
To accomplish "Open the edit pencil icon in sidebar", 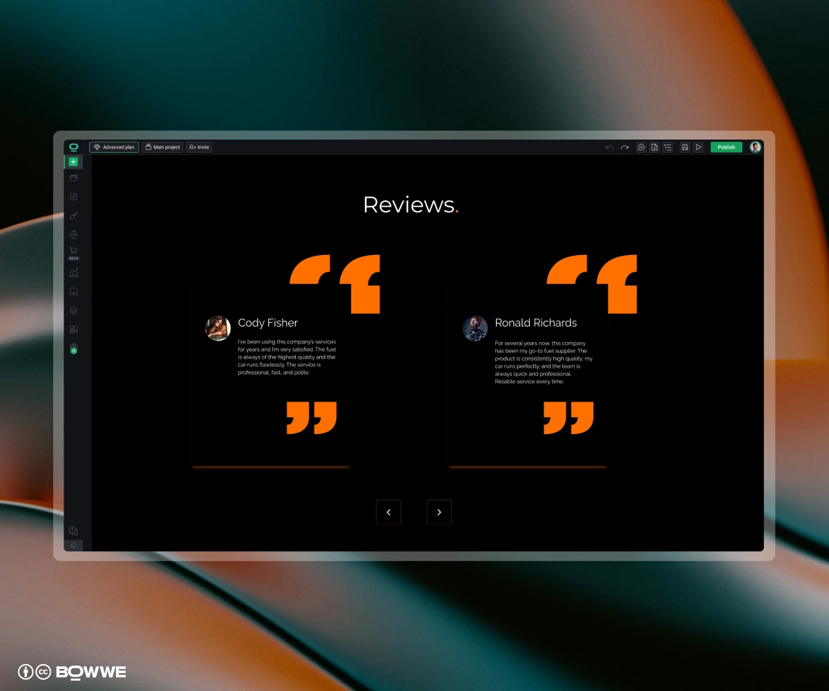I will pyautogui.click(x=73, y=197).
